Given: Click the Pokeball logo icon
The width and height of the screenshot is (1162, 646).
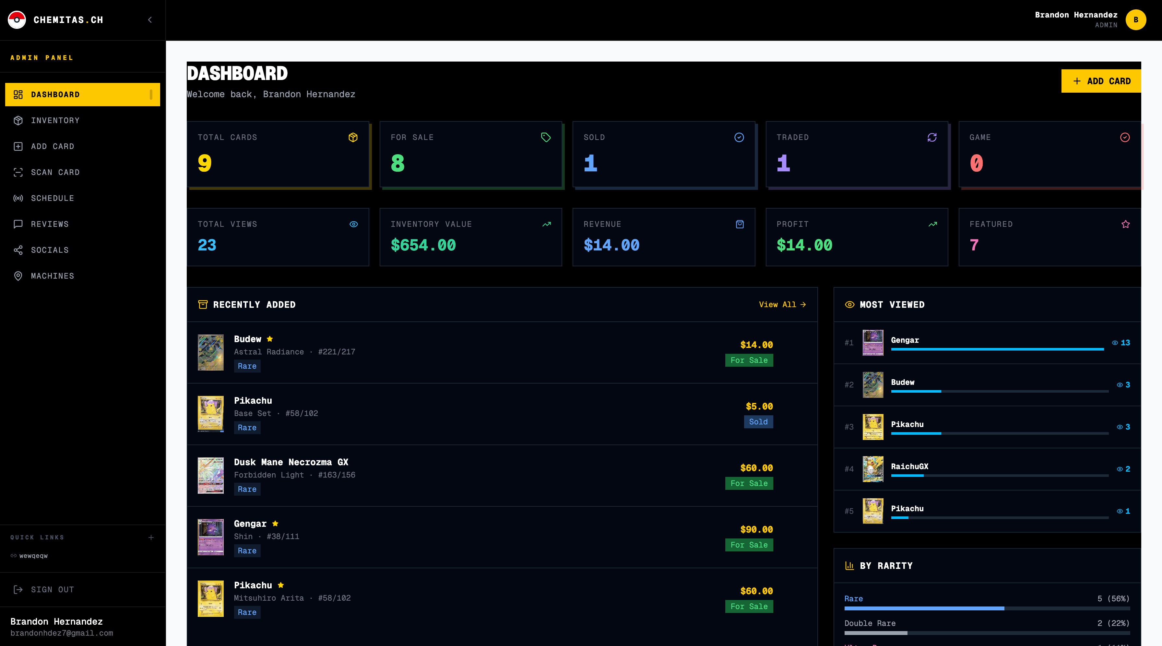Looking at the screenshot, I should tap(17, 20).
